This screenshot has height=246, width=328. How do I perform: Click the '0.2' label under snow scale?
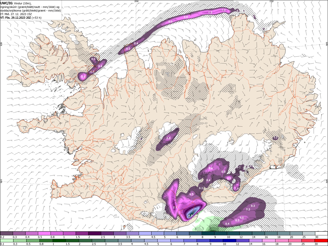[x=2, y=237]
